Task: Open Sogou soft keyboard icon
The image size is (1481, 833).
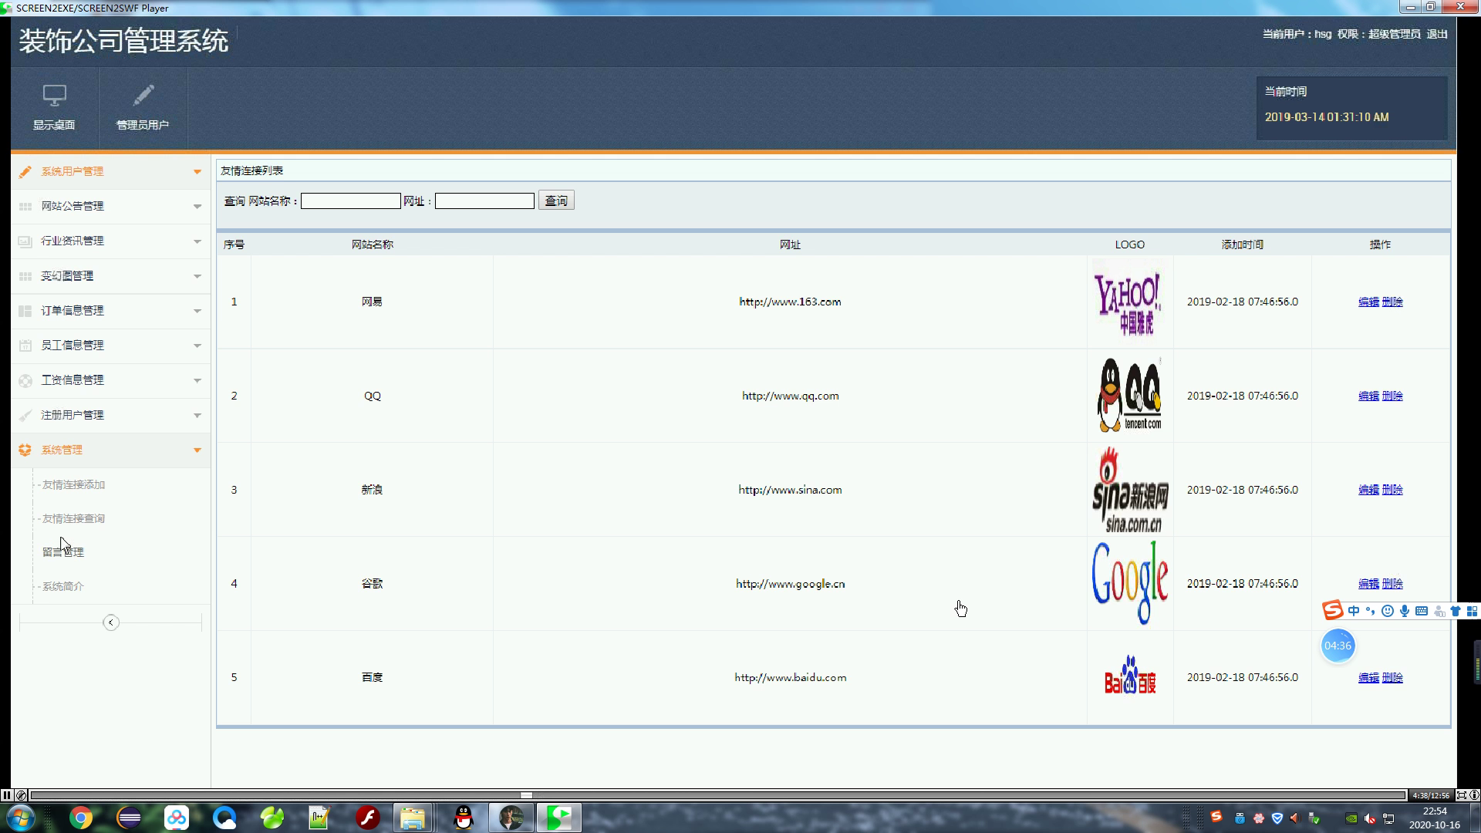Action: tap(1422, 611)
